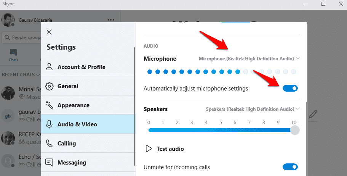Open the more options ellipsis menu
Viewport: 347px width, 176px height.
click(x=110, y=20)
